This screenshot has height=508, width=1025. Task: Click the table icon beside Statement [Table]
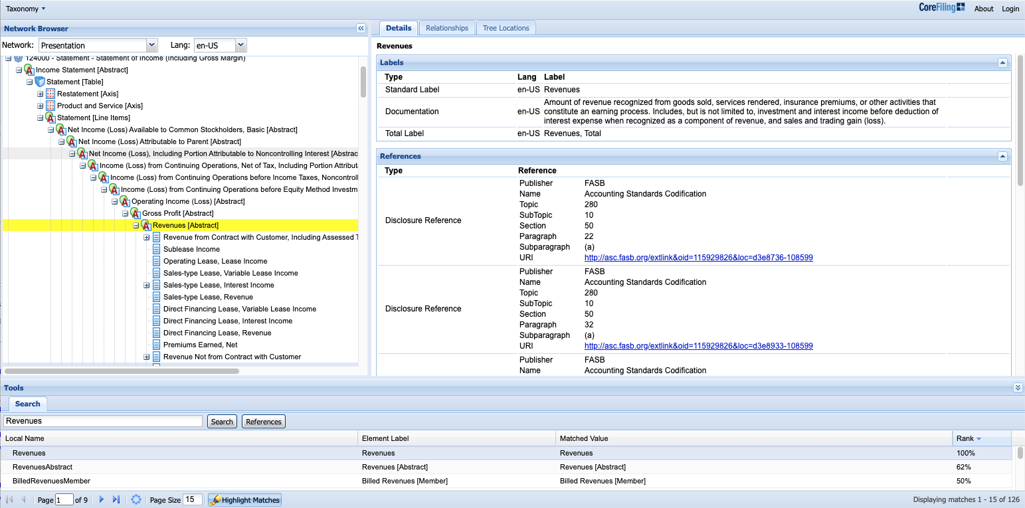click(x=39, y=82)
